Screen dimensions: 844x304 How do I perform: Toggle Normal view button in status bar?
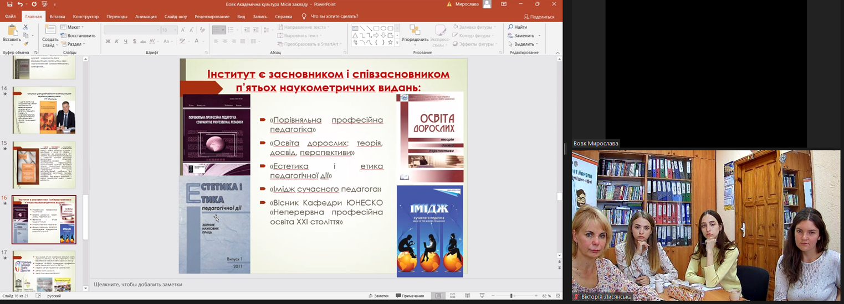[x=438, y=296]
